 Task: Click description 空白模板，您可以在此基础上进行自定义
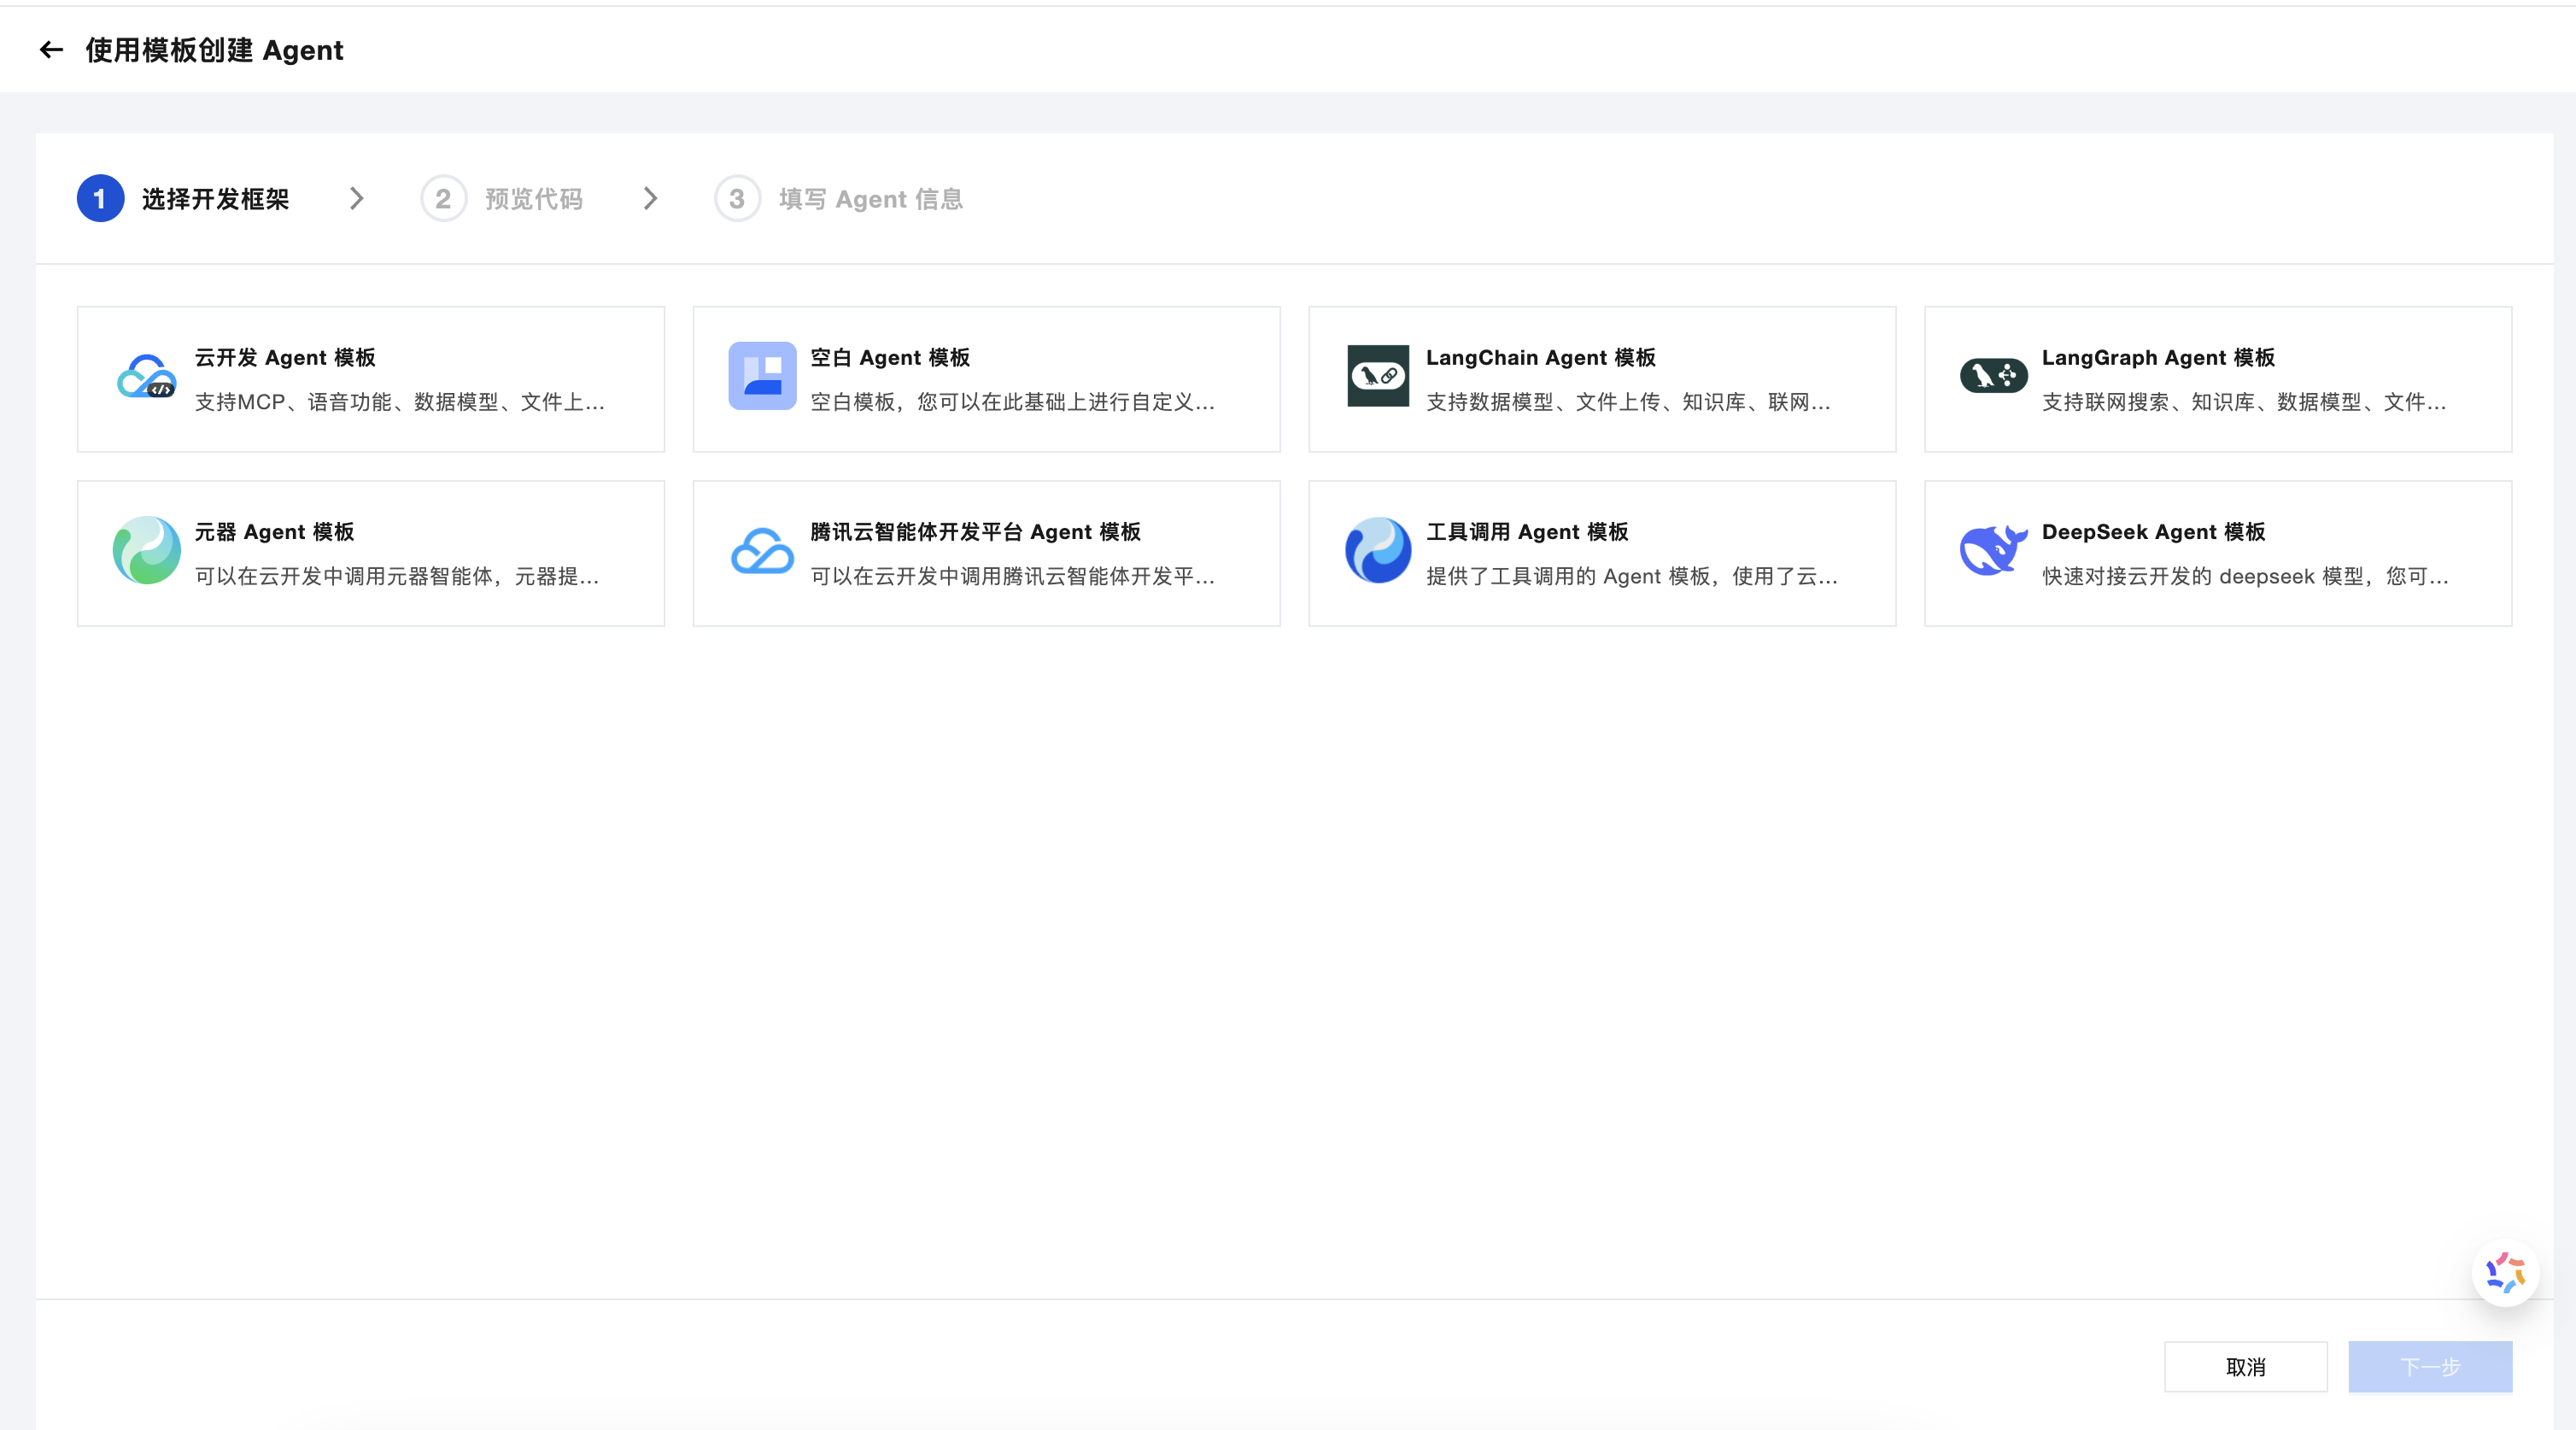pyautogui.click(x=1012, y=402)
